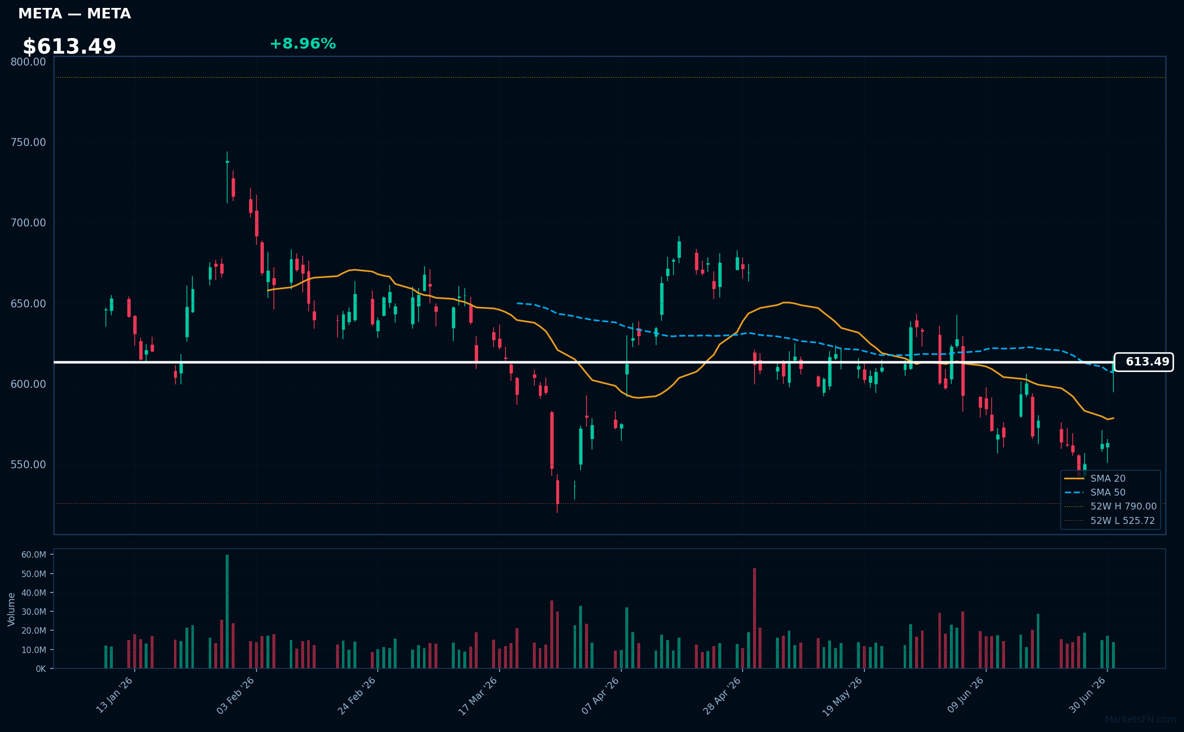Select 52W H 790.00 legend entry

1110,507
